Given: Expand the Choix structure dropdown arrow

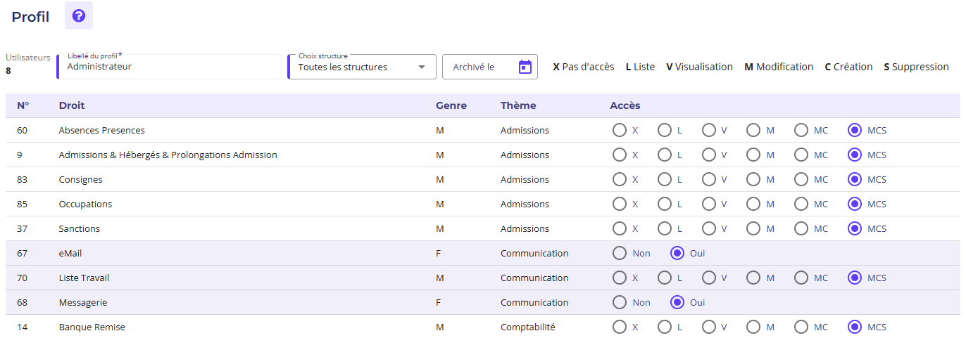Looking at the screenshot, I should pyautogui.click(x=422, y=67).
